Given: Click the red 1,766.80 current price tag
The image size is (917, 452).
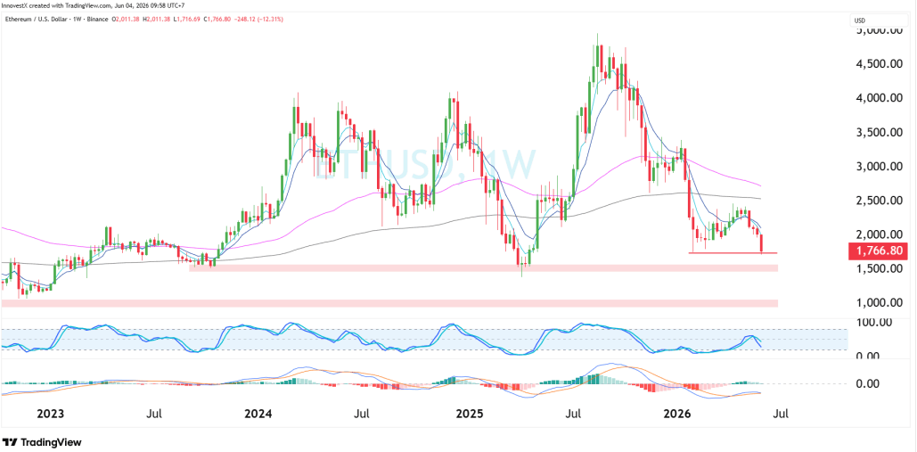Looking at the screenshot, I should 878,251.
